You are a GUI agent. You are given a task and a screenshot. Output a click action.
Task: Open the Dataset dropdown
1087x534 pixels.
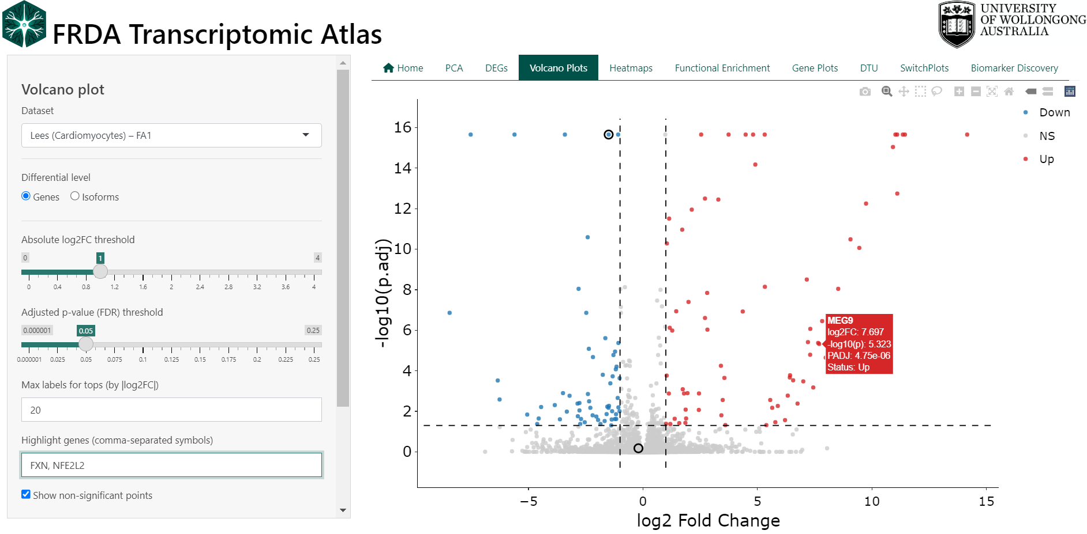click(171, 135)
